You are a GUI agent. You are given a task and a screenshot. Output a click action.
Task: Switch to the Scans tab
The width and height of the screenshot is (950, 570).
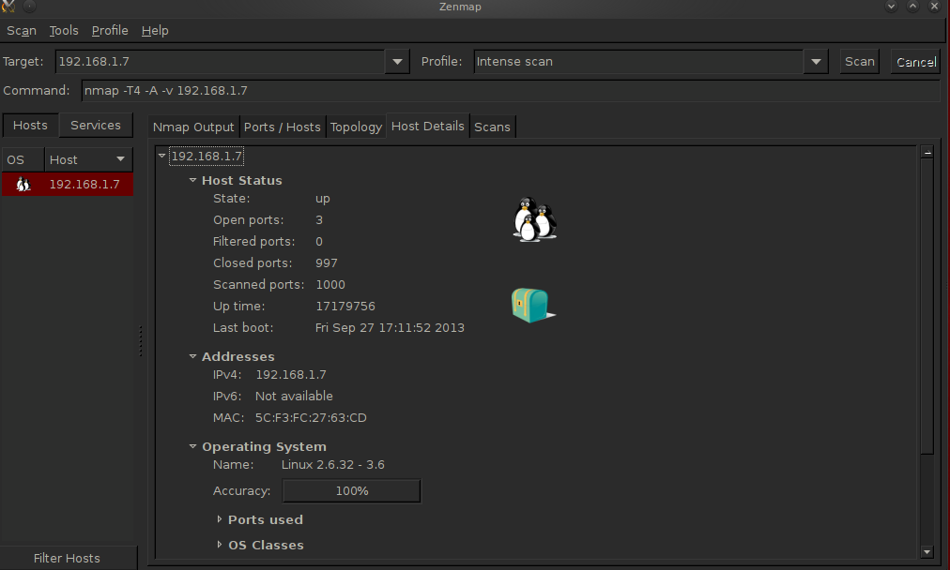tap(492, 127)
